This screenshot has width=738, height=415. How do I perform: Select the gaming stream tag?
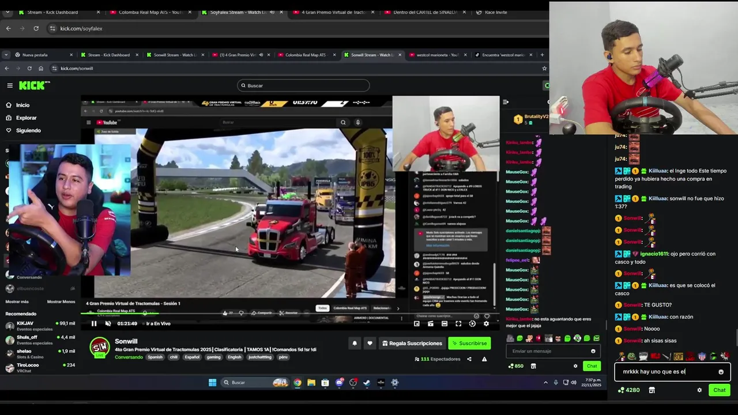(x=214, y=357)
